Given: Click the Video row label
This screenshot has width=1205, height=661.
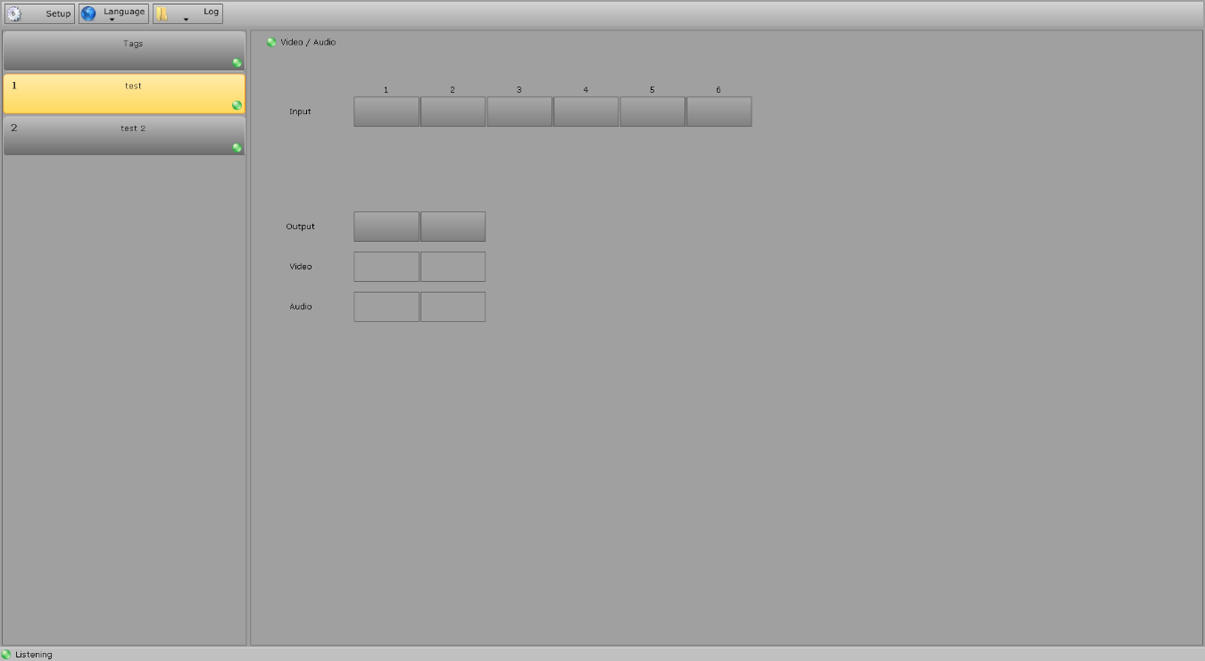Looking at the screenshot, I should click(x=300, y=267).
